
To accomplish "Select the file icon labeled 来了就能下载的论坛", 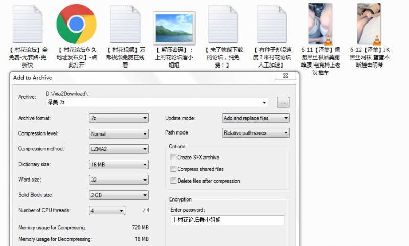I will coord(223,24).
